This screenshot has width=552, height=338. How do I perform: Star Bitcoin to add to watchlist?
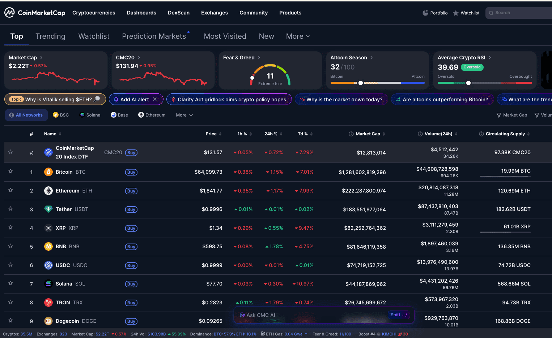click(x=10, y=172)
